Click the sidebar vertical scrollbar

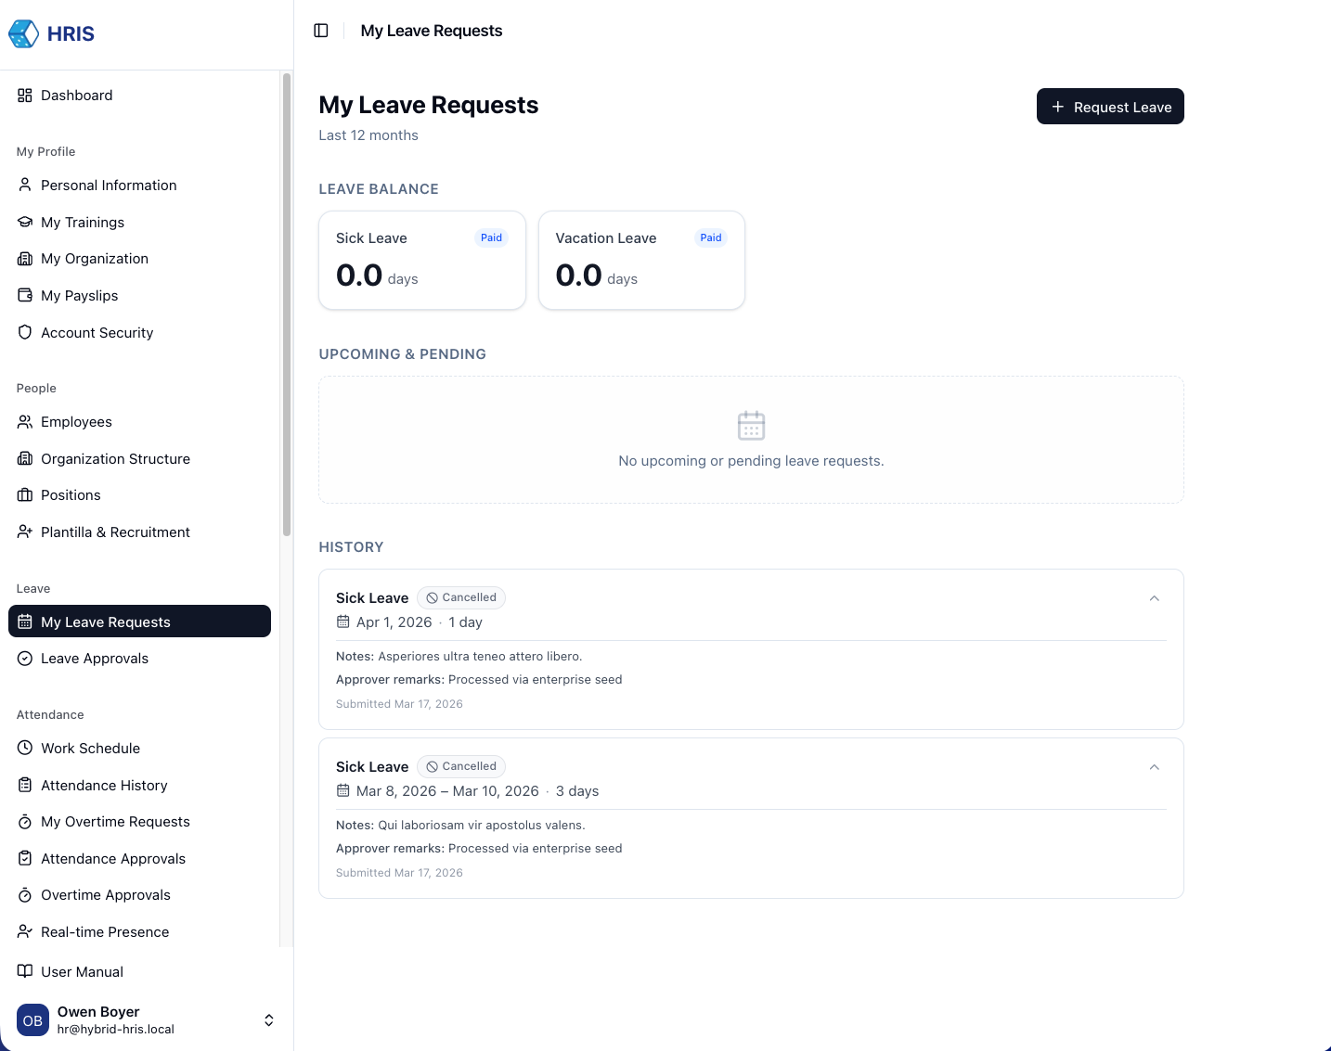[x=287, y=306]
